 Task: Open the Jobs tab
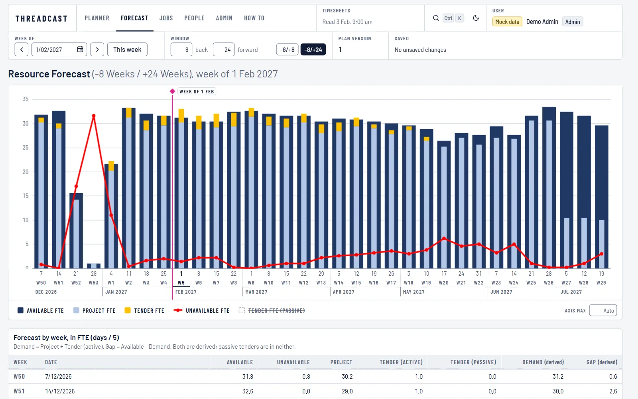(x=166, y=18)
